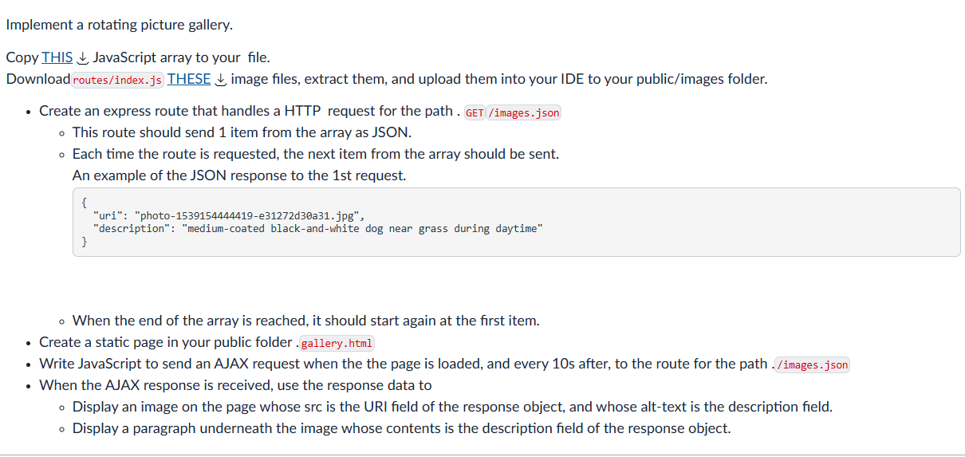
Task: Open the THESE image files link
Action: [x=189, y=79]
